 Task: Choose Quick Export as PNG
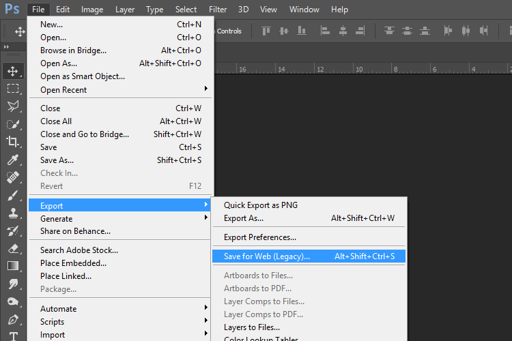(x=309, y=205)
